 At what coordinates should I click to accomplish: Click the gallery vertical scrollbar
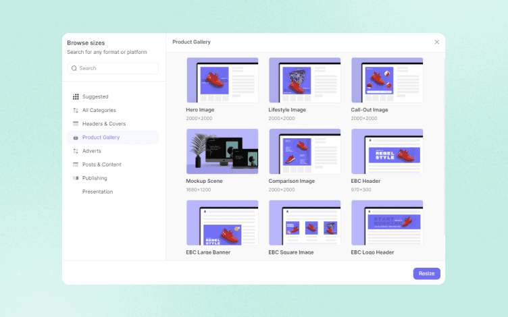pyautogui.click(x=444, y=147)
